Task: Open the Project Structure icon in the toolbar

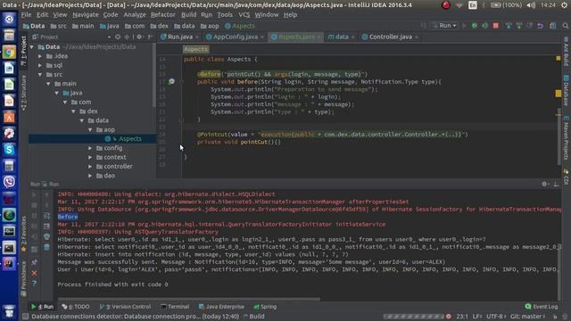Action: [553, 26]
